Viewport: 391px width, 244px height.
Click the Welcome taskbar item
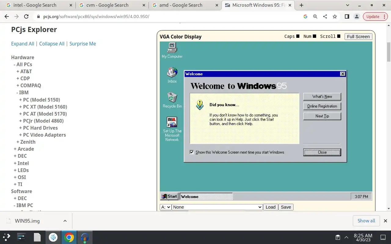point(206,196)
